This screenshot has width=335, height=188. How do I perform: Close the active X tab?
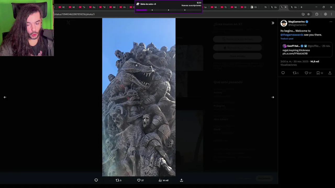(x=286, y=7)
